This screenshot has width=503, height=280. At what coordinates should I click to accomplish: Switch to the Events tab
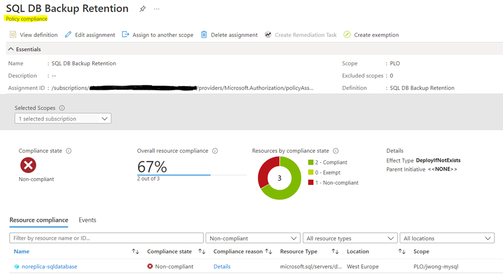[87, 220]
